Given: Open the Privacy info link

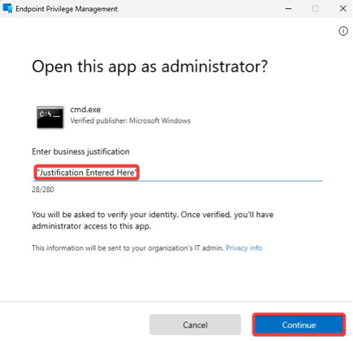Looking at the screenshot, I should [244, 248].
